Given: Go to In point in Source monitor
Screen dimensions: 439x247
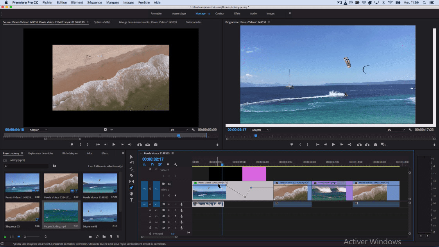Looking at the screenshot, I should (x=98, y=145).
